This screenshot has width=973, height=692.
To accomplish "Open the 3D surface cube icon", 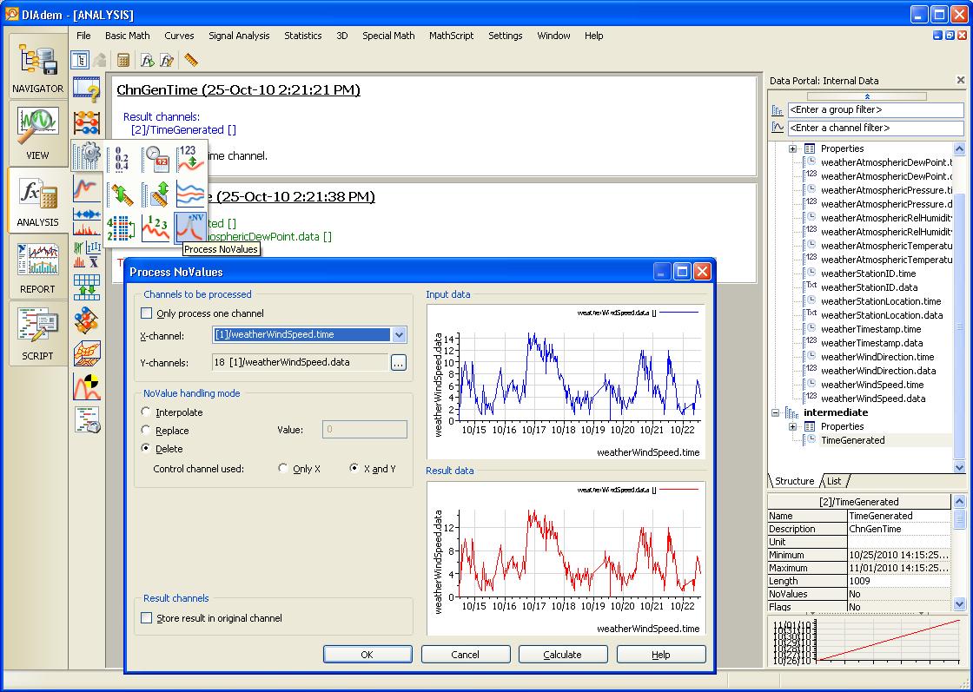I will (x=87, y=353).
